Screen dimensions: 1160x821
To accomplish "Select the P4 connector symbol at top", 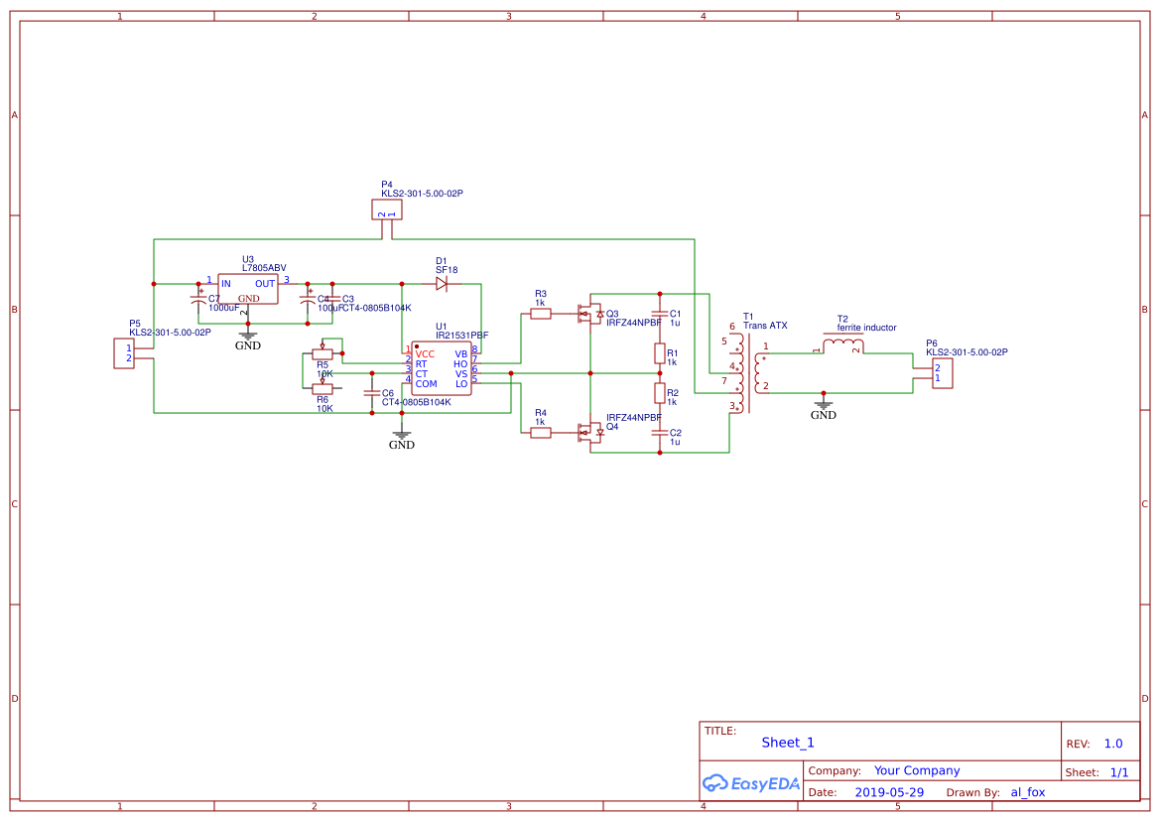I will (387, 209).
